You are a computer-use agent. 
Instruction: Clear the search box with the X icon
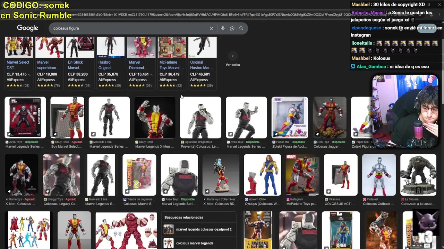211,28
